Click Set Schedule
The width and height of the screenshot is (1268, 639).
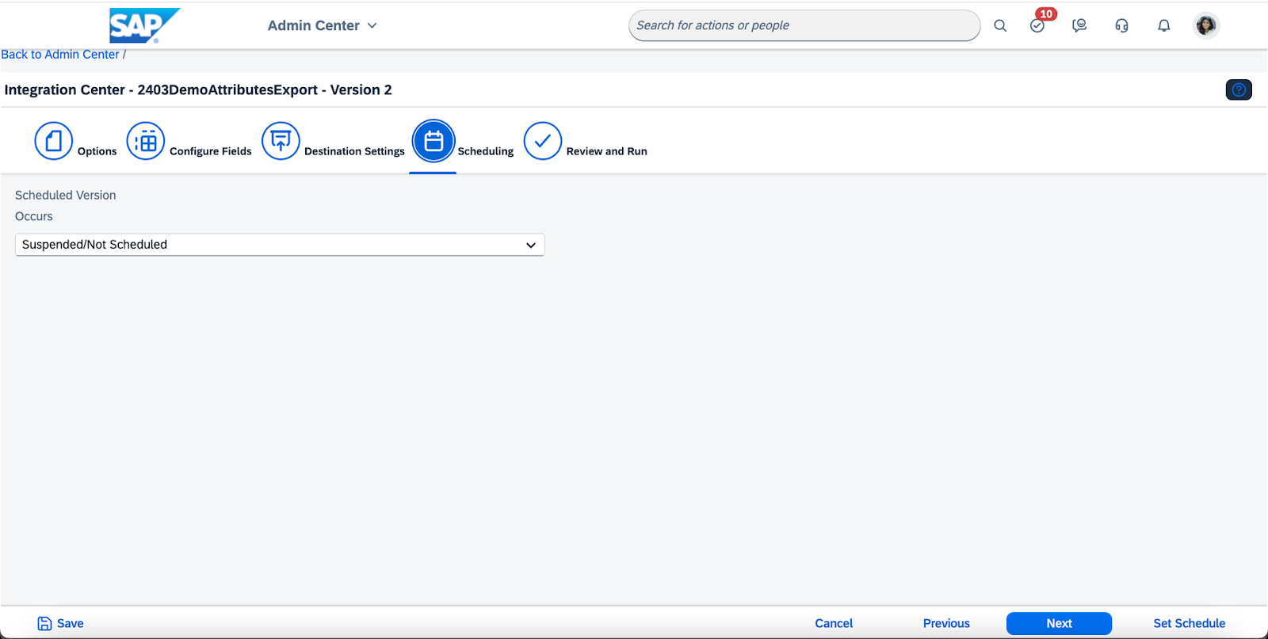point(1189,624)
